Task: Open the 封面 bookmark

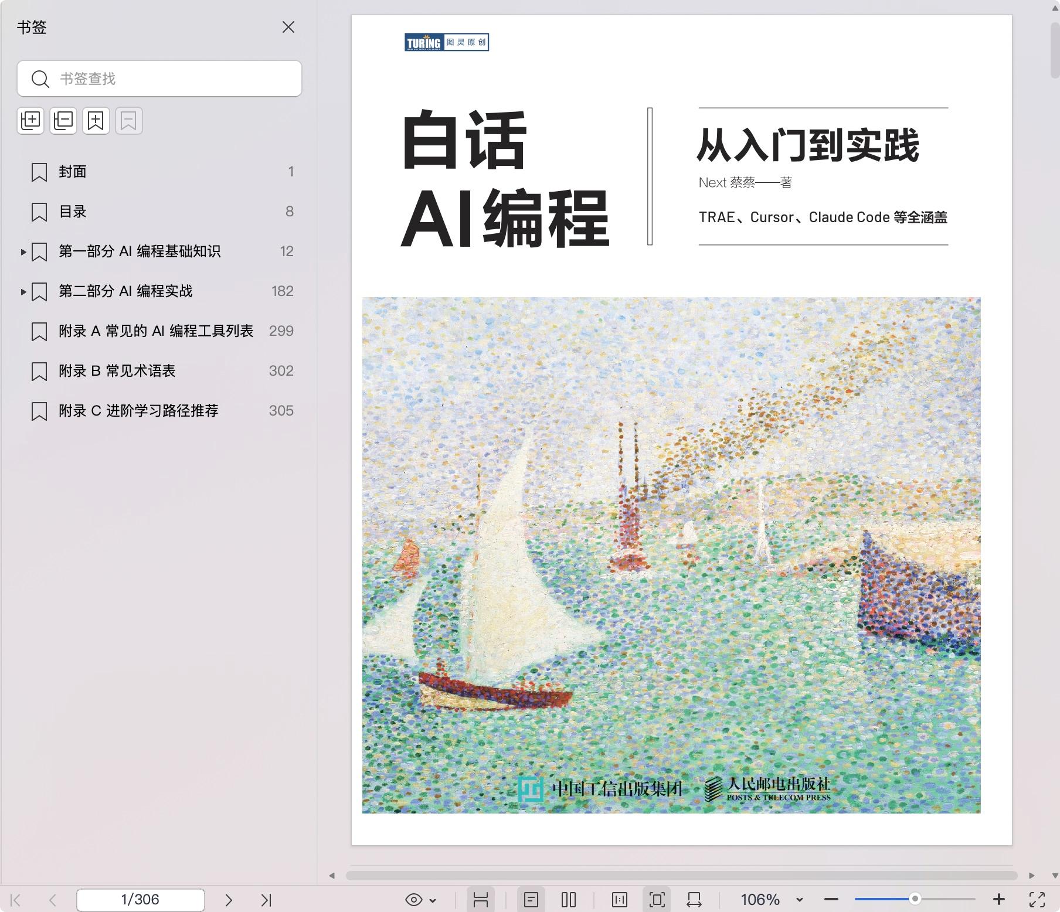Action: pyautogui.click(x=73, y=172)
